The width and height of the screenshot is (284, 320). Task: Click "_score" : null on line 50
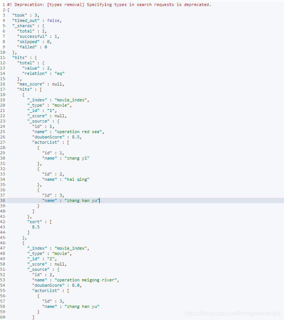coord(47,264)
